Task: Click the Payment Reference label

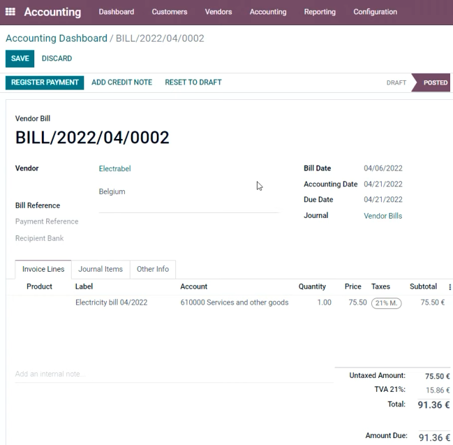Action: pos(47,221)
